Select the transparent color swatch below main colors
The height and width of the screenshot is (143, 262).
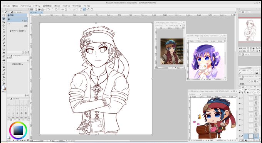(x=4, y=91)
